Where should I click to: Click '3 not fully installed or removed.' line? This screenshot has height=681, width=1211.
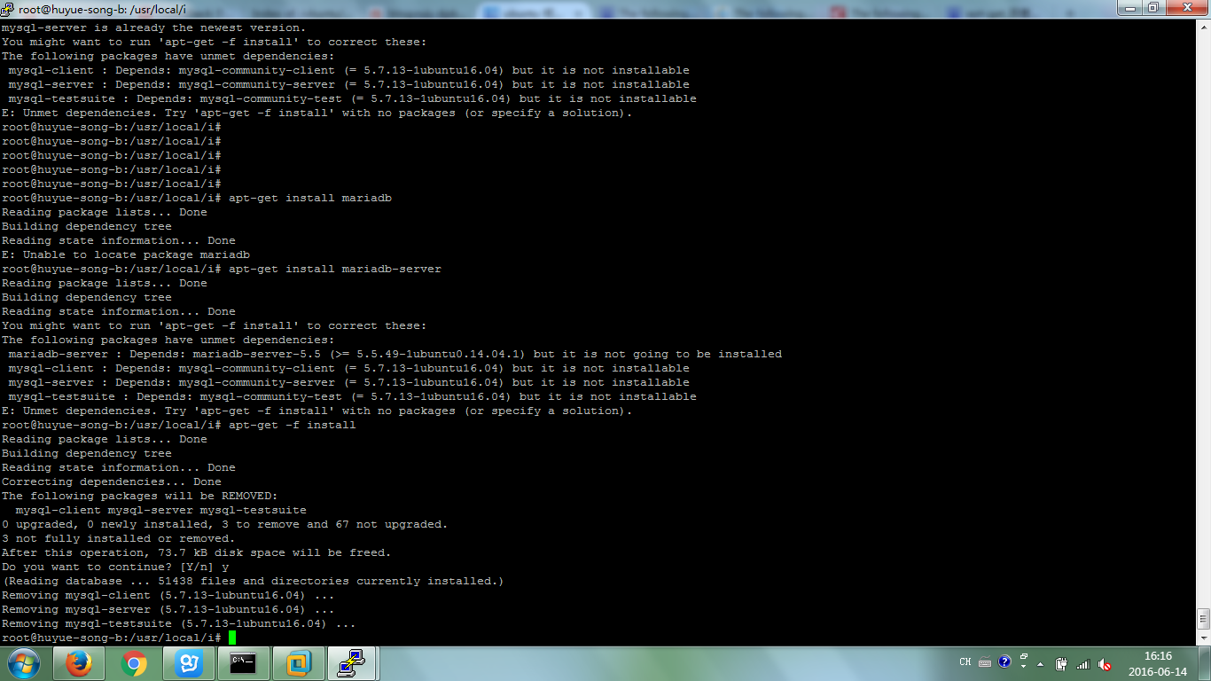coord(119,538)
